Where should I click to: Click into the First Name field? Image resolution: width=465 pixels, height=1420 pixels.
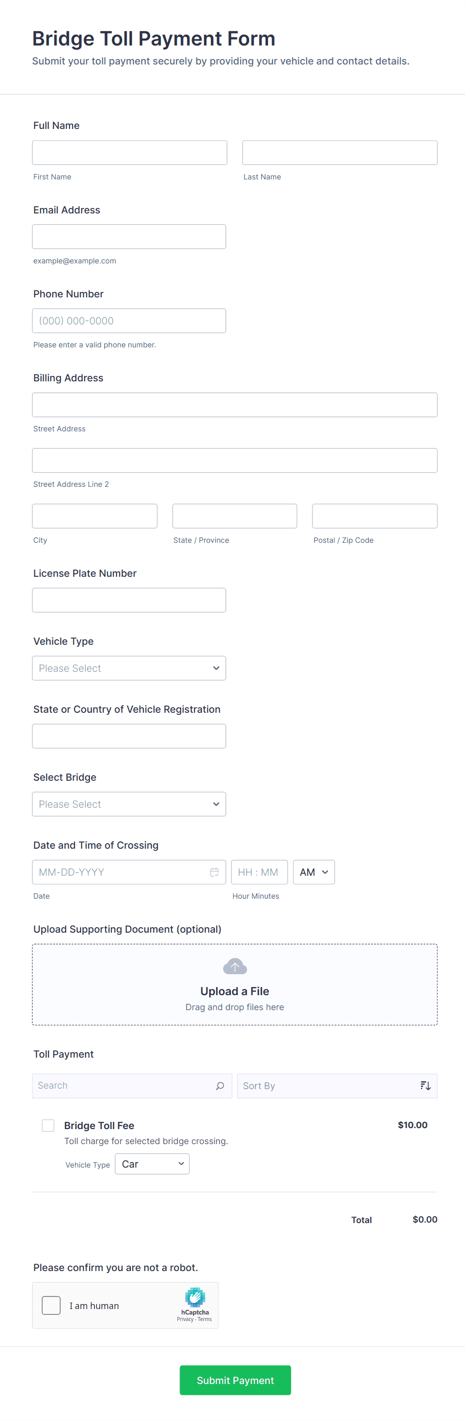(129, 152)
